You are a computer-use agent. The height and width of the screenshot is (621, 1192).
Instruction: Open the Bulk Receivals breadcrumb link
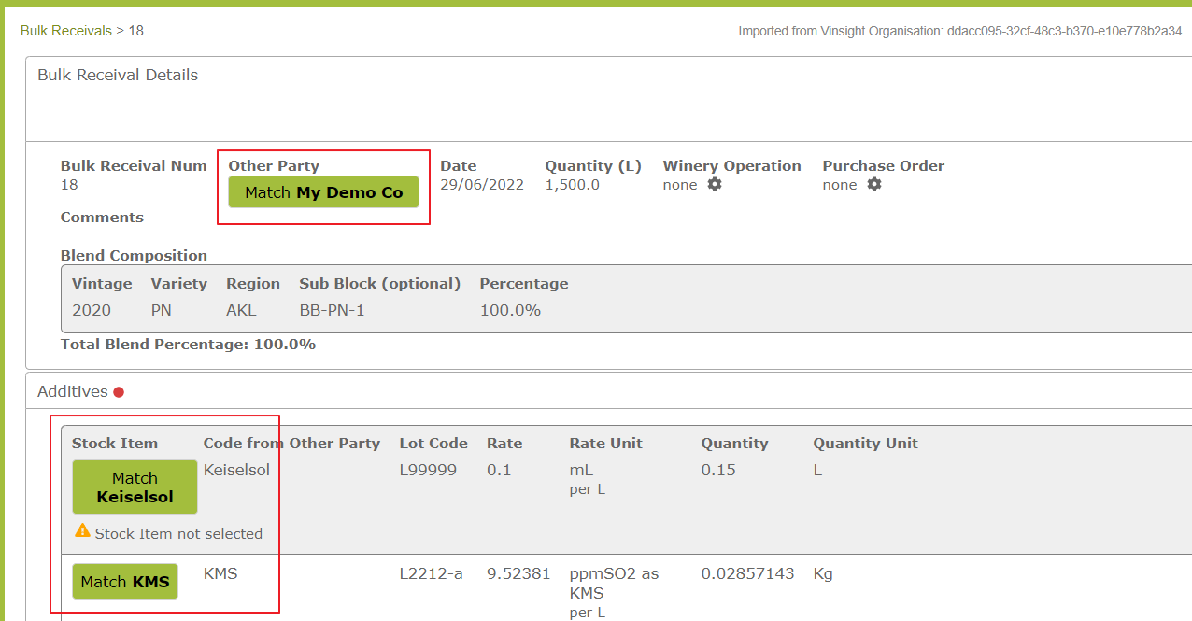[65, 30]
